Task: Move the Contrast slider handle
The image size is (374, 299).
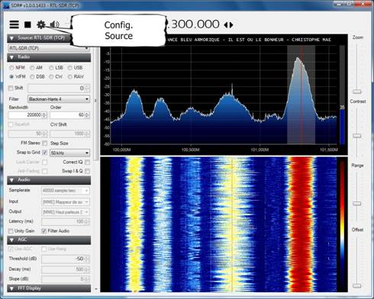Action: [357, 136]
